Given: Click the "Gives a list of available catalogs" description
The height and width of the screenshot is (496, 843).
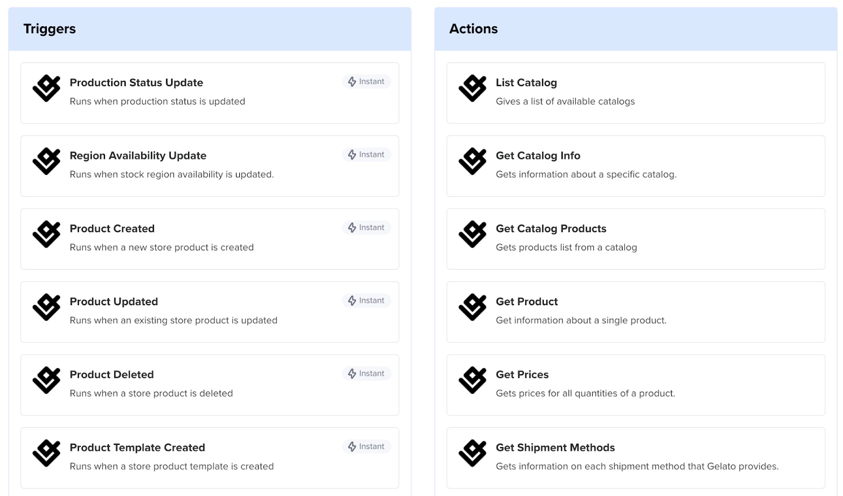Looking at the screenshot, I should tap(565, 101).
